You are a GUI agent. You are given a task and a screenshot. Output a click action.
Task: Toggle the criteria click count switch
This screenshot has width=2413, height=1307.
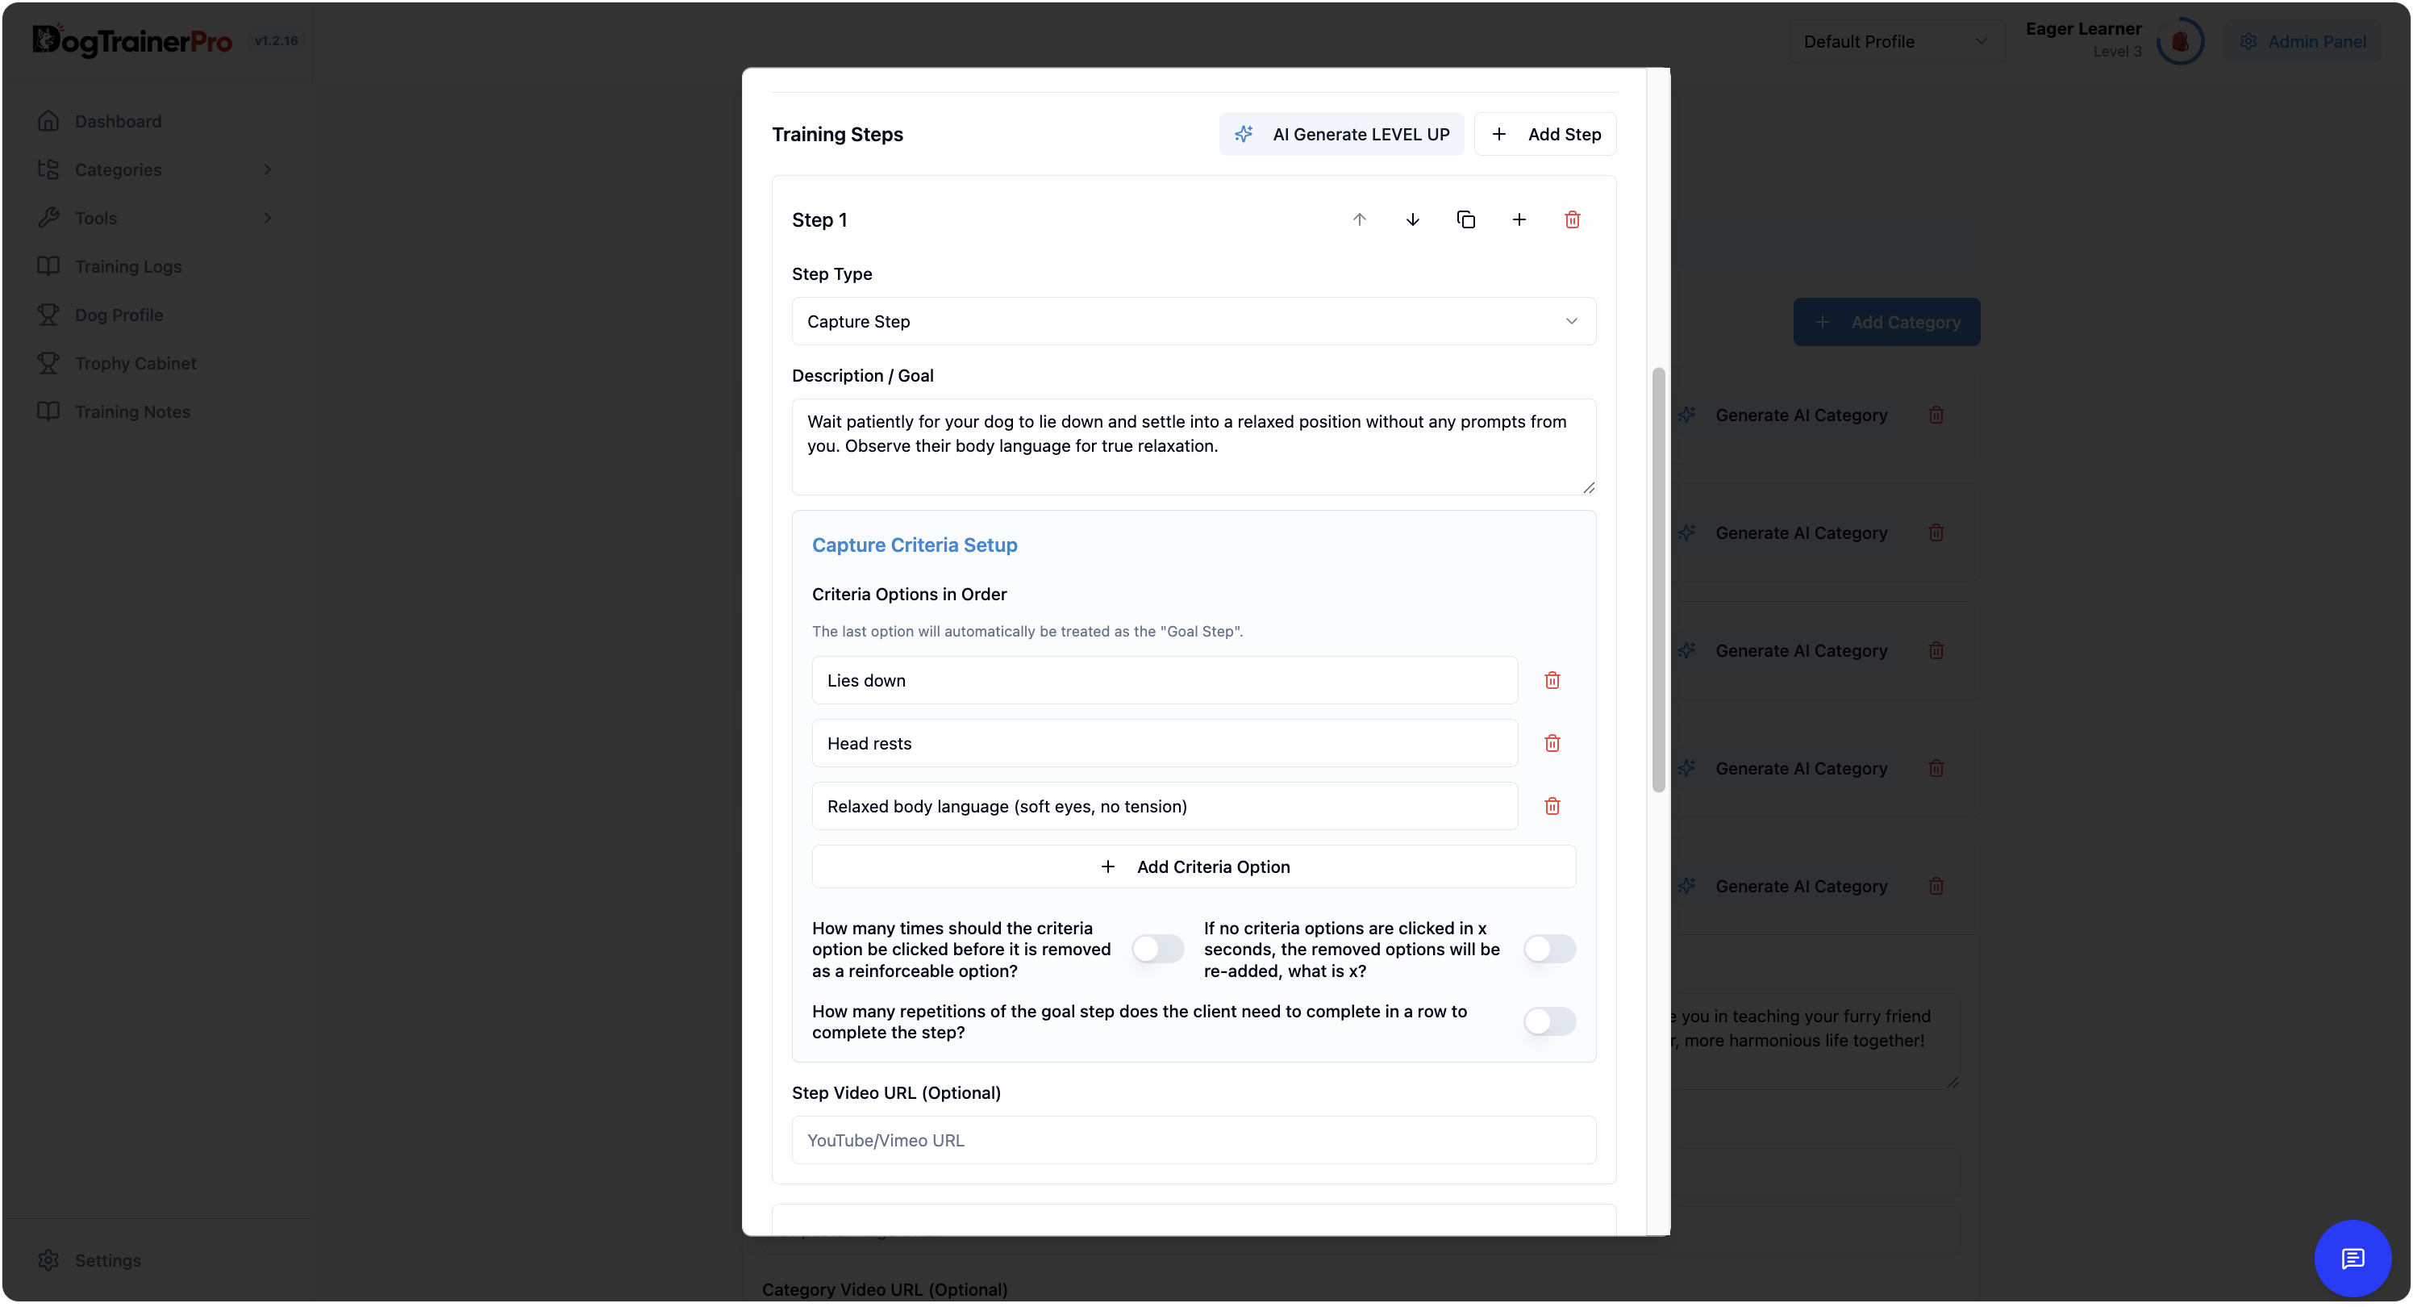pyautogui.click(x=1158, y=949)
